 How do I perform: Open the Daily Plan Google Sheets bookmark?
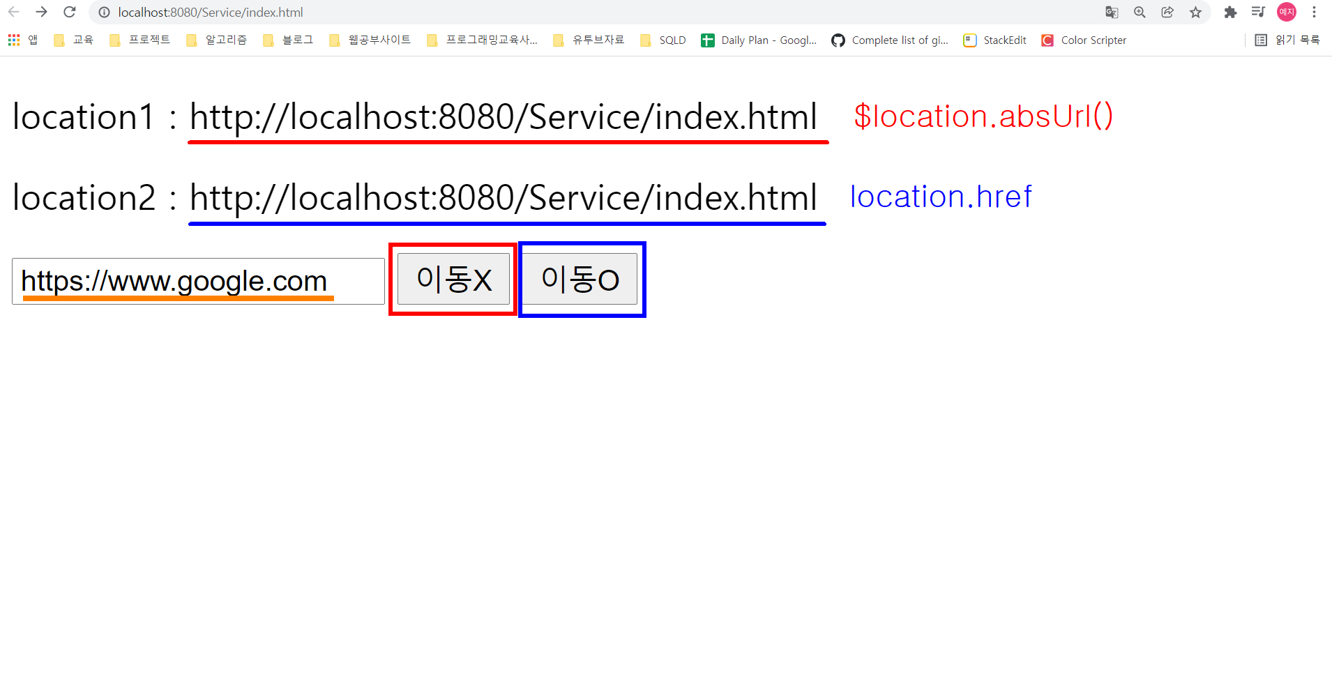point(759,40)
